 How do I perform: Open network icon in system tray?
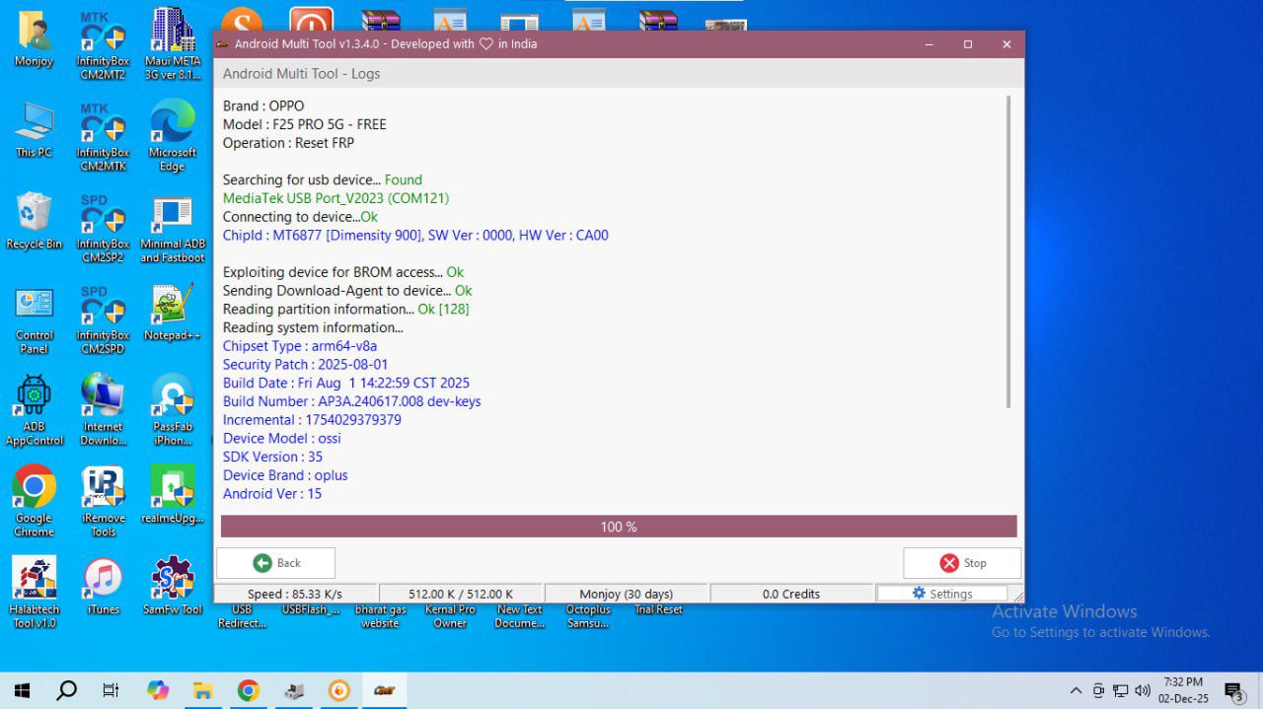tap(1120, 690)
